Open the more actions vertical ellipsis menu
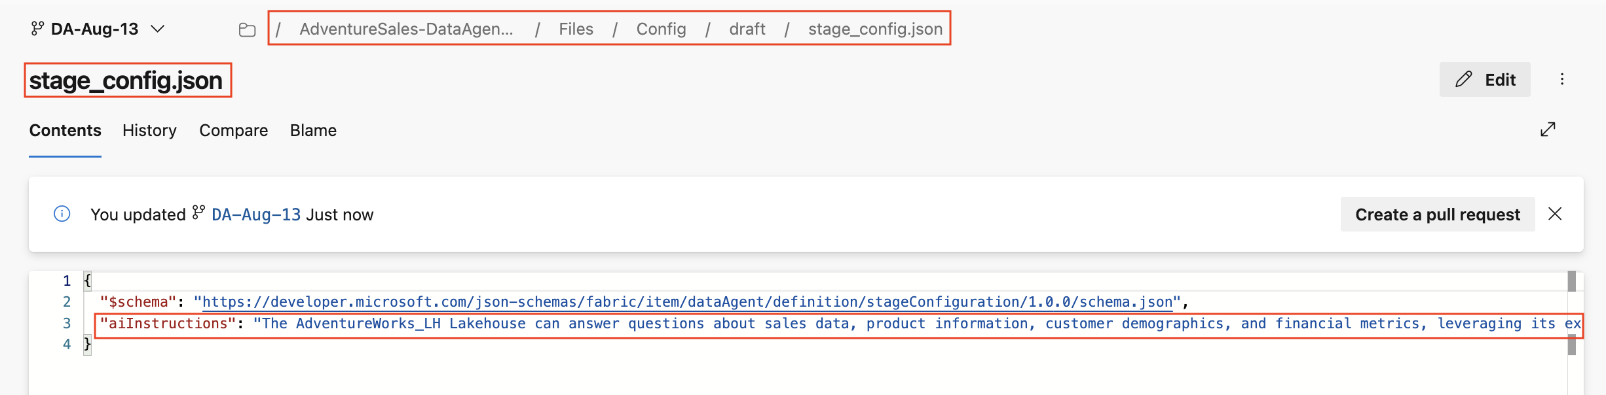 pos(1562,79)
